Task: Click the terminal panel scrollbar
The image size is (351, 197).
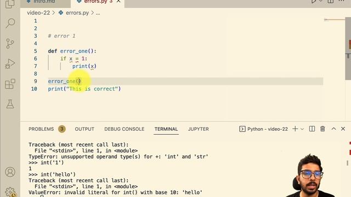Action: pyautogui.click(x=348, y=163)
